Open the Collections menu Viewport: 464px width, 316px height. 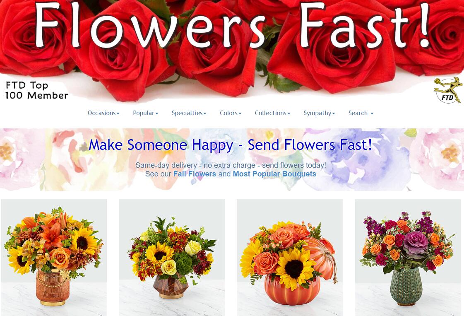[272, 113]
